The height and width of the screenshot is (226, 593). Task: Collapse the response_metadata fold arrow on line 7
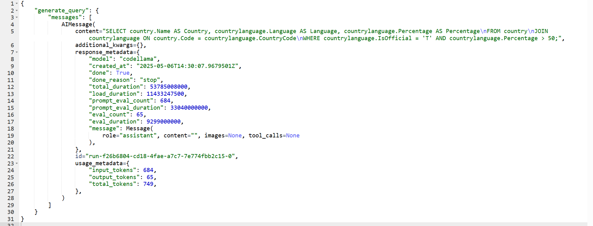coord(17,52)
